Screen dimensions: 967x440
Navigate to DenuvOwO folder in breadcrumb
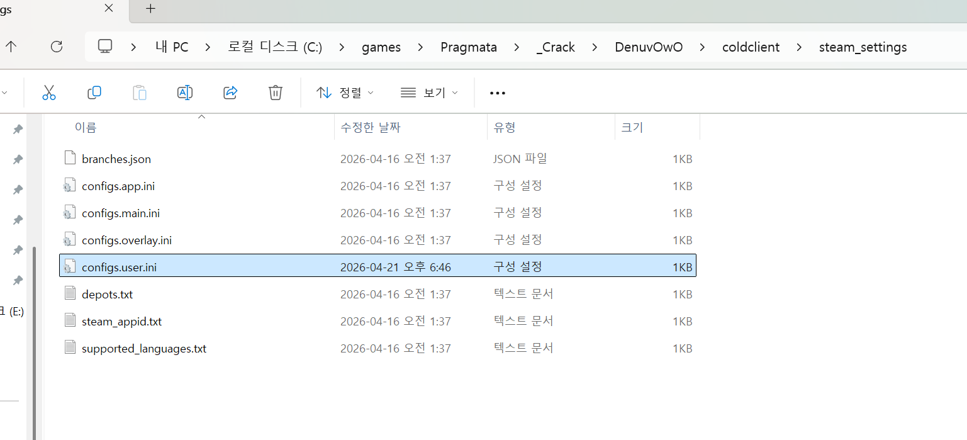(x=649, y=47)
